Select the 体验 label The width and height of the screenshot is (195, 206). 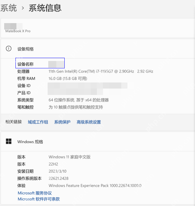[x=21, y=186]
